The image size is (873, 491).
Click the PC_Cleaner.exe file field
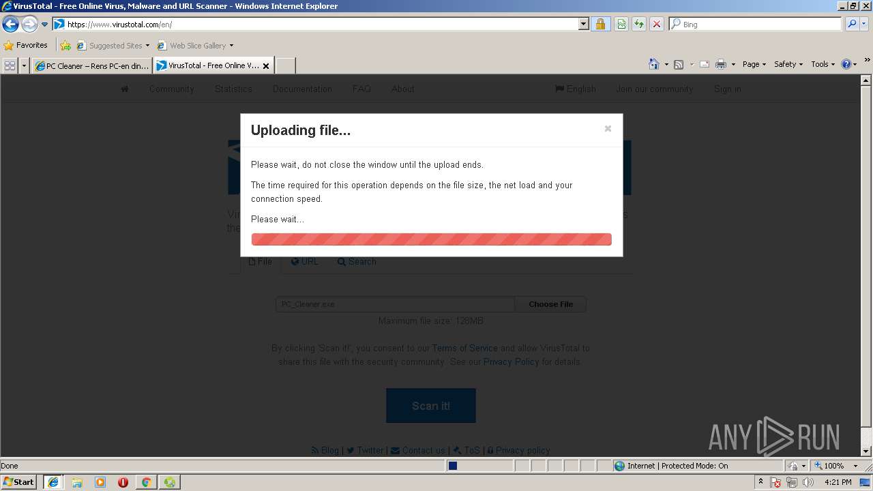coord(395,304)
